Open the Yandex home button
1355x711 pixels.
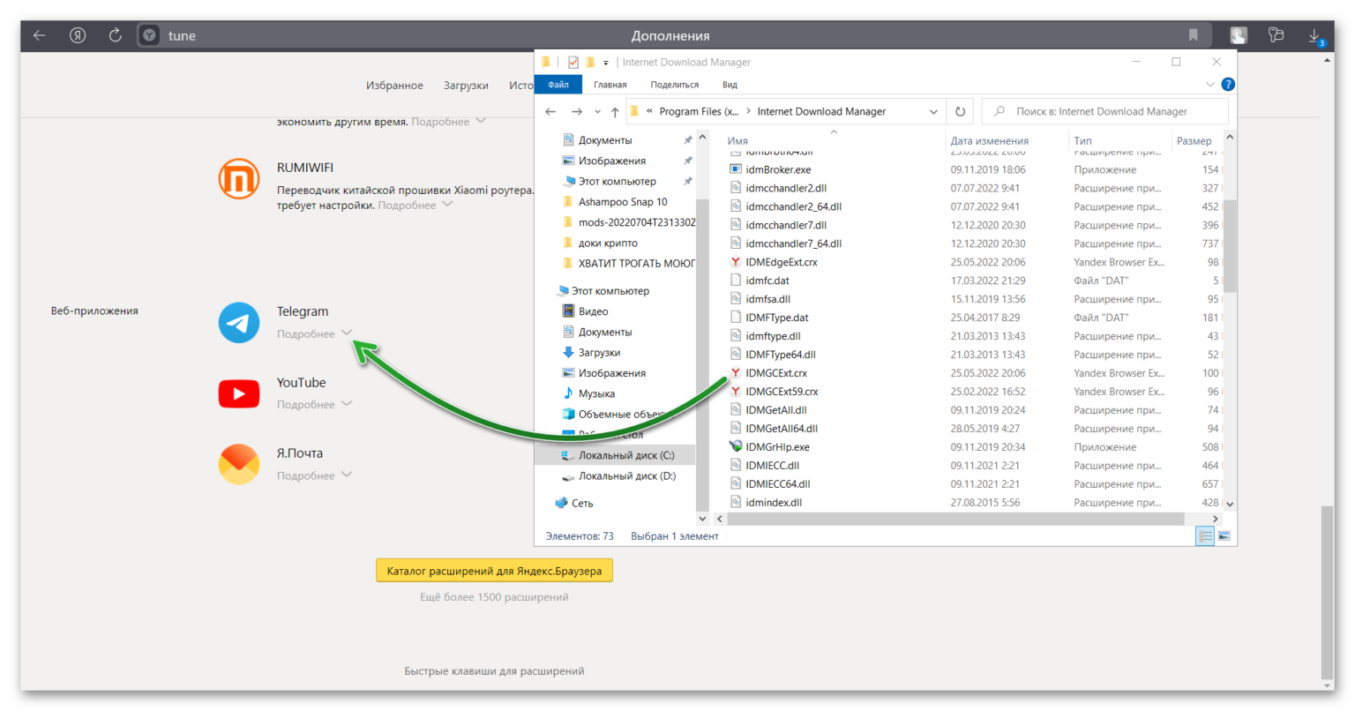pyautogui.click(x=78, y=35)
